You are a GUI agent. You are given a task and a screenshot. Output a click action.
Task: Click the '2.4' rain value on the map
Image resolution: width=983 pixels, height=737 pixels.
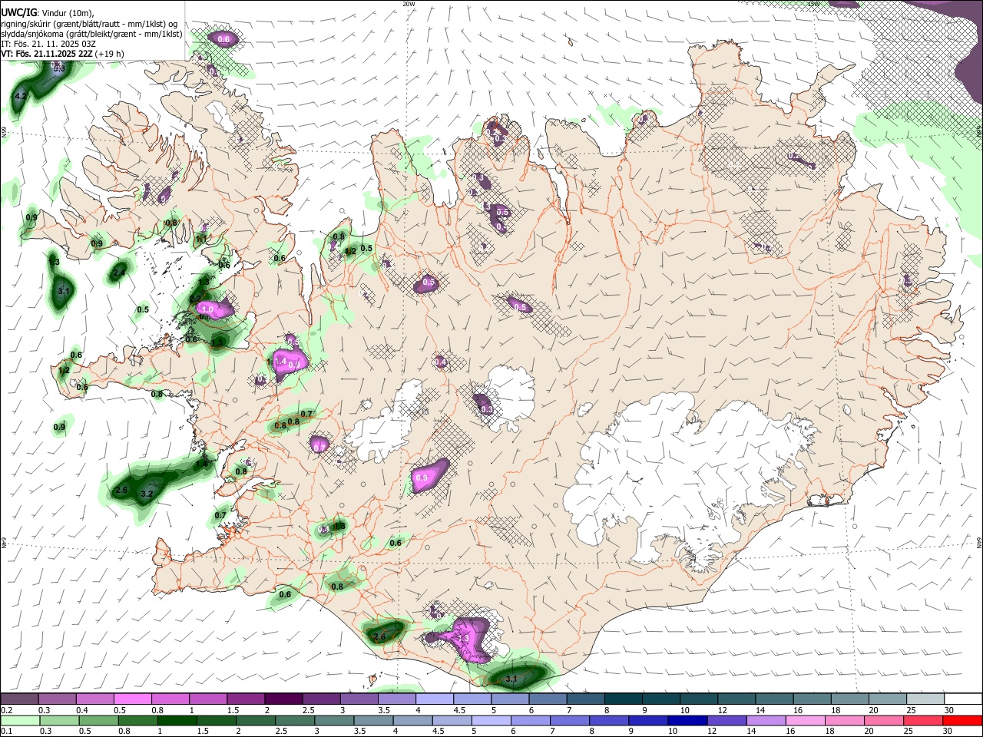119,273
